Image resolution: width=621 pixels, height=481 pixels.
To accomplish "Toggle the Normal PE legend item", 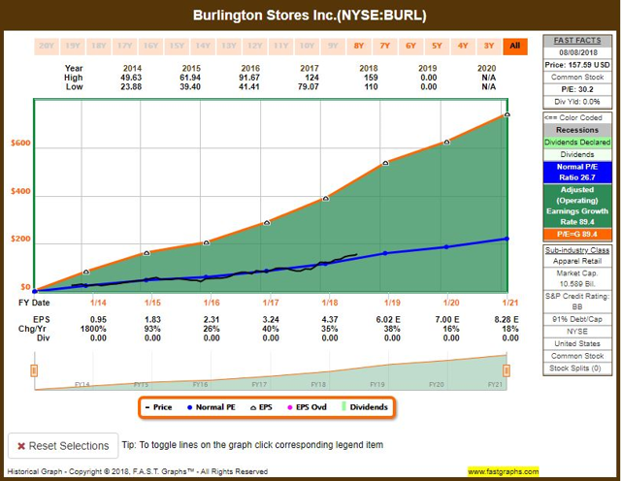I will point(212,407).
